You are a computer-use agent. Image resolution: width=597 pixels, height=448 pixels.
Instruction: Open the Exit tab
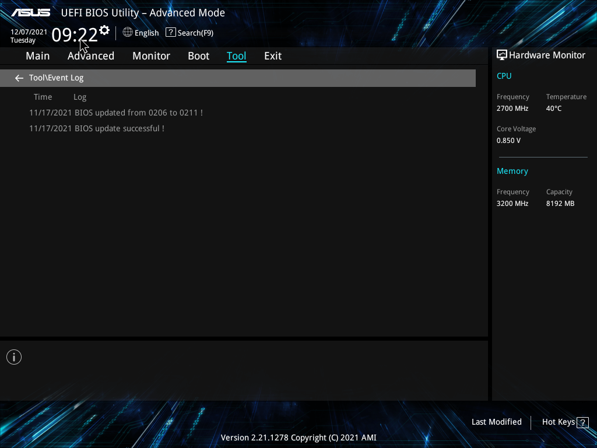tap(273, 56)
